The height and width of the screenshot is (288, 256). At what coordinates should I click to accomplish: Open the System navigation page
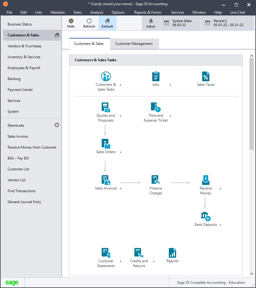pyautogui.click(x=13, y=112)
